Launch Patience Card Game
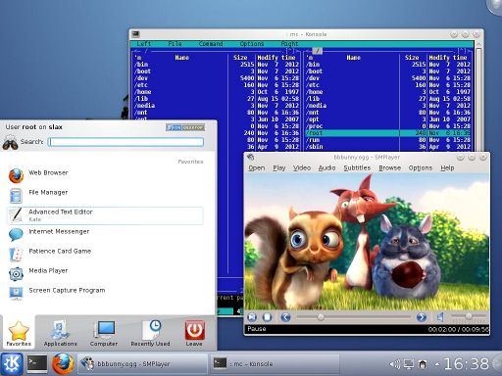Image resolution: width=502 pixels, height=376 pixels. click(x=105, y=254)
